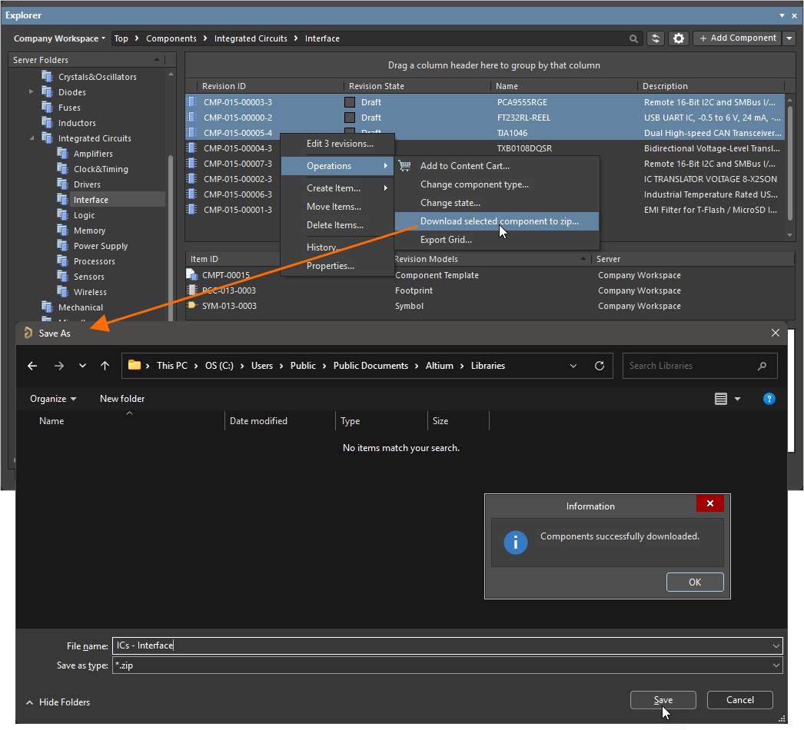The height and width of the screenshot is (730, 804).
Task: Click the SYM-013-0003 symbol icon
Action: click(x=192, y=306)
